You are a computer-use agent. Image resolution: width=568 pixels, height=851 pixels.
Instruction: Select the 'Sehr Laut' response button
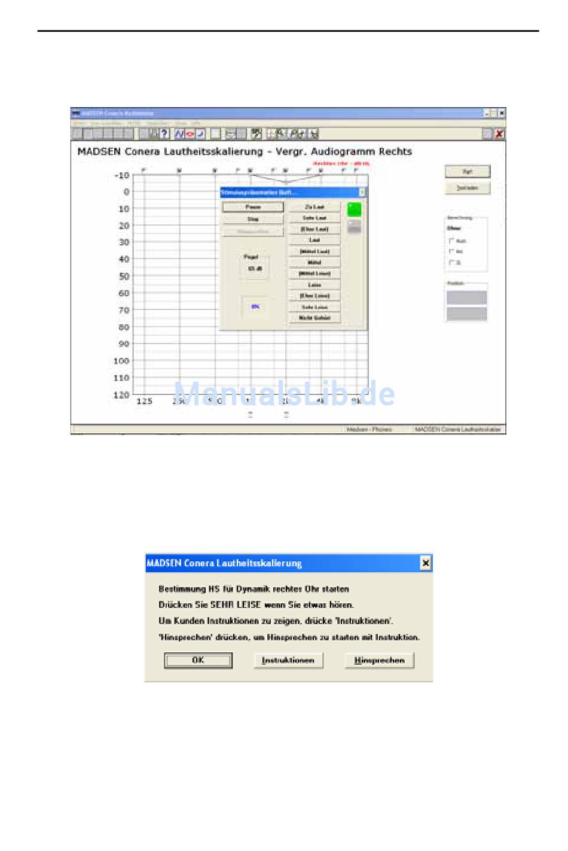tap(314, 218)
